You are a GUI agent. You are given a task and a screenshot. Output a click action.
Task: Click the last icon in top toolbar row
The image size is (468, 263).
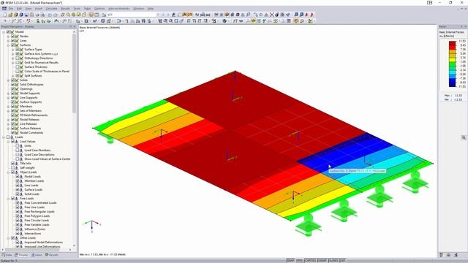pos(312,15)
